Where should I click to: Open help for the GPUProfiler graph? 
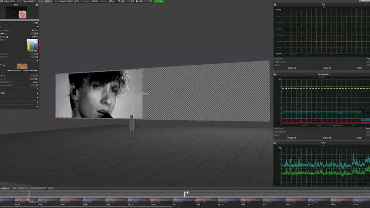275,74
